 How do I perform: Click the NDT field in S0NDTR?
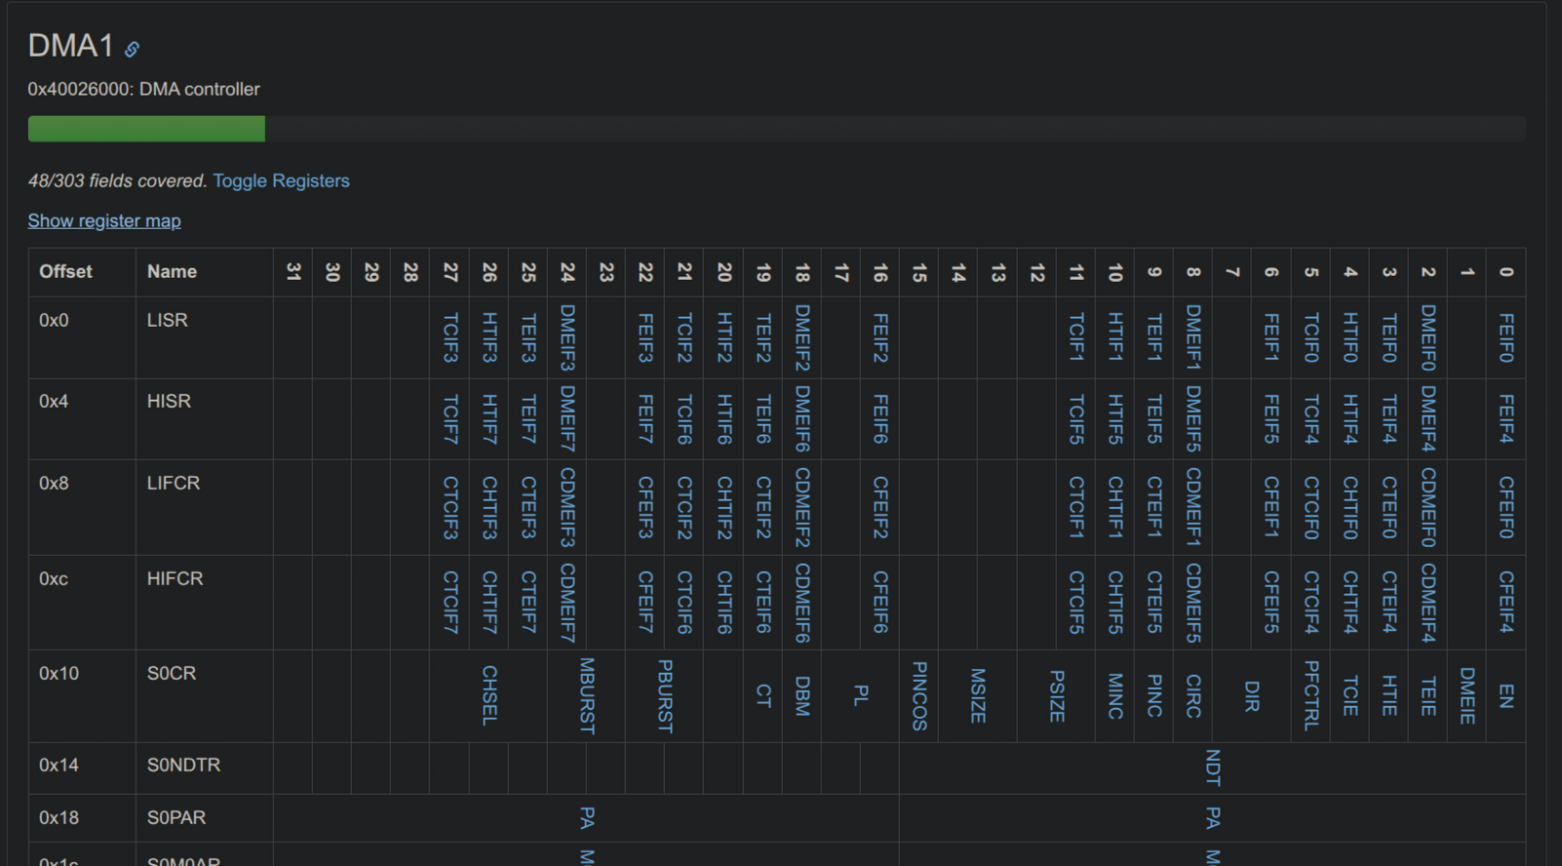1212,768
